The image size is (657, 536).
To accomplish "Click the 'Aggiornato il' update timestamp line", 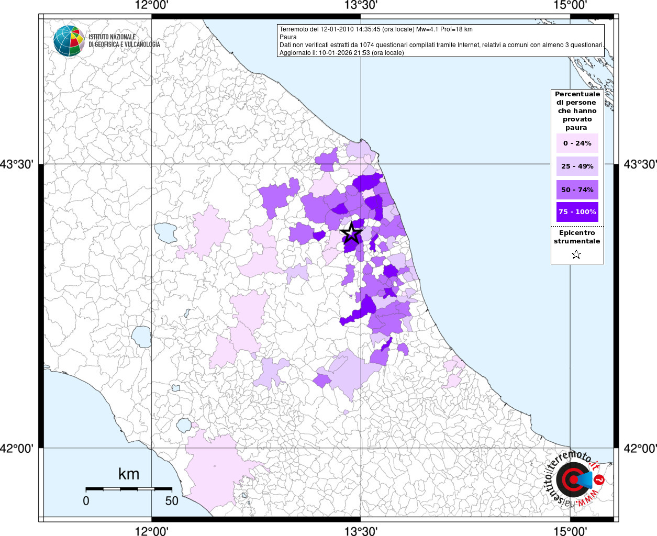I will tap(341, 53).
